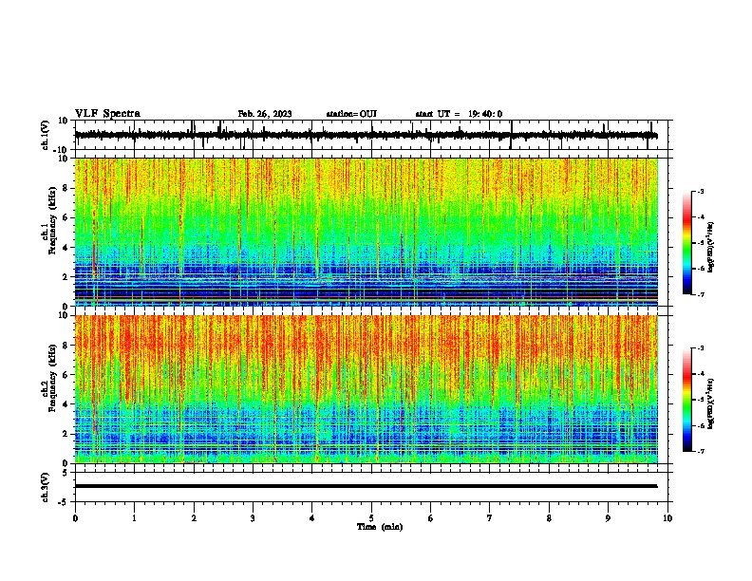The image size is (752, 581).
Task: Click the 'VLF Spectra' title text
Action: tap(107, 114)
